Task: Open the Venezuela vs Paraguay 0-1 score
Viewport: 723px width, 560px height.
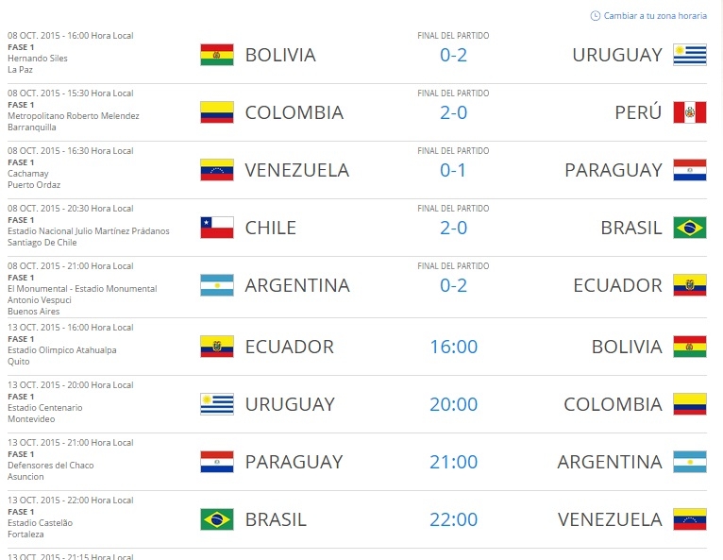Action: (x=453, y=170)
